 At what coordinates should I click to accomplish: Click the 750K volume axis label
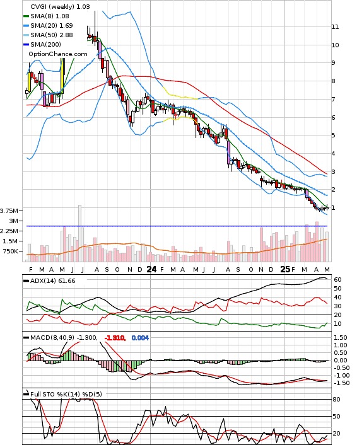pos(11,251)
